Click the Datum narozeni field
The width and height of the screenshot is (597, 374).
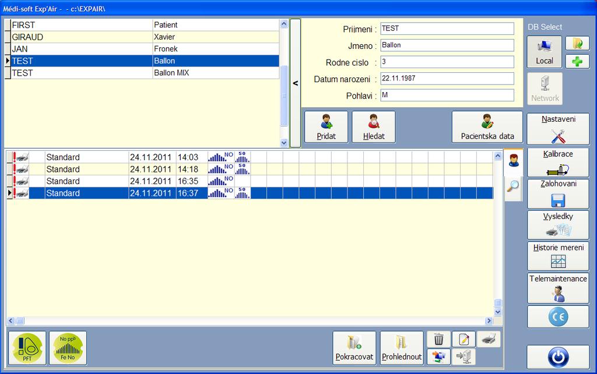point(447,79)
